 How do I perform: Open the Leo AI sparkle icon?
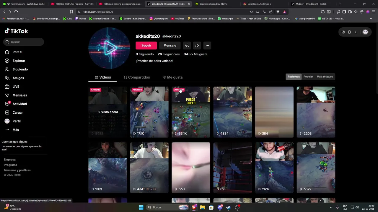point(356,12)
